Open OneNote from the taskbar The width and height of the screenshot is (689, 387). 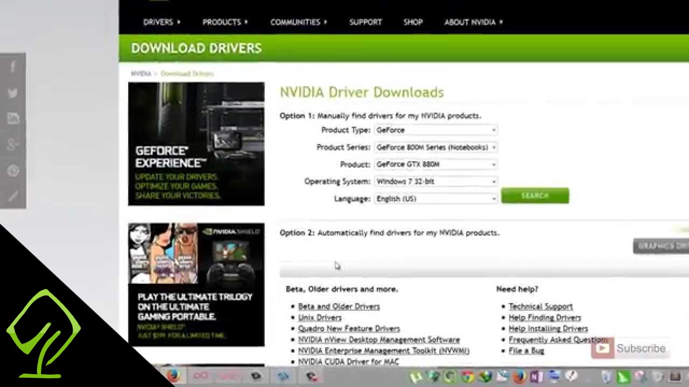pyautogui.click(x=536, y=377)
